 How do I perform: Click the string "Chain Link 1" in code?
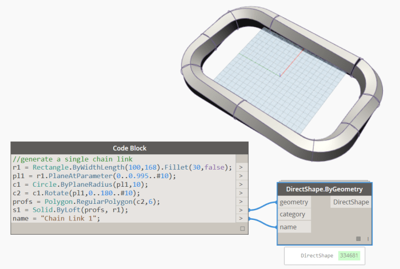tap(68, 219)
